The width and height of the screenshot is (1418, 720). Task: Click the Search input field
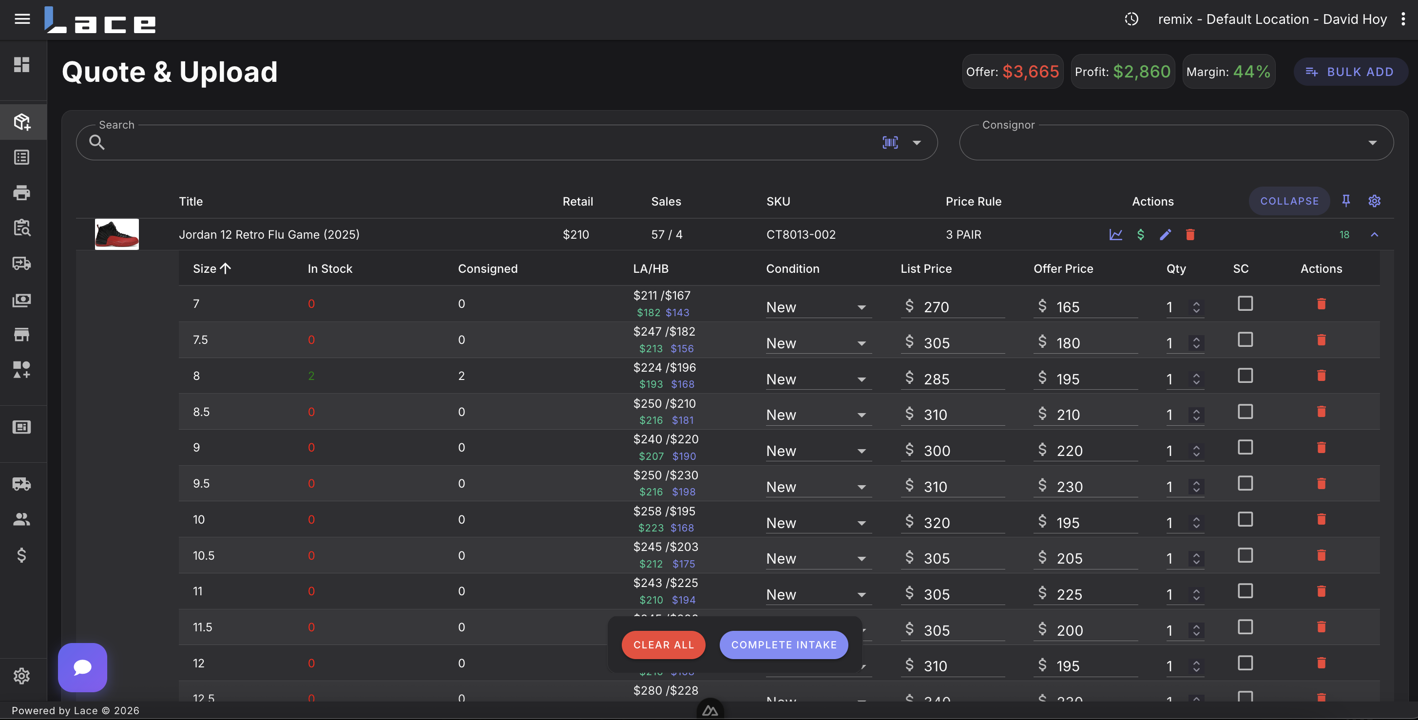point(506,143)
